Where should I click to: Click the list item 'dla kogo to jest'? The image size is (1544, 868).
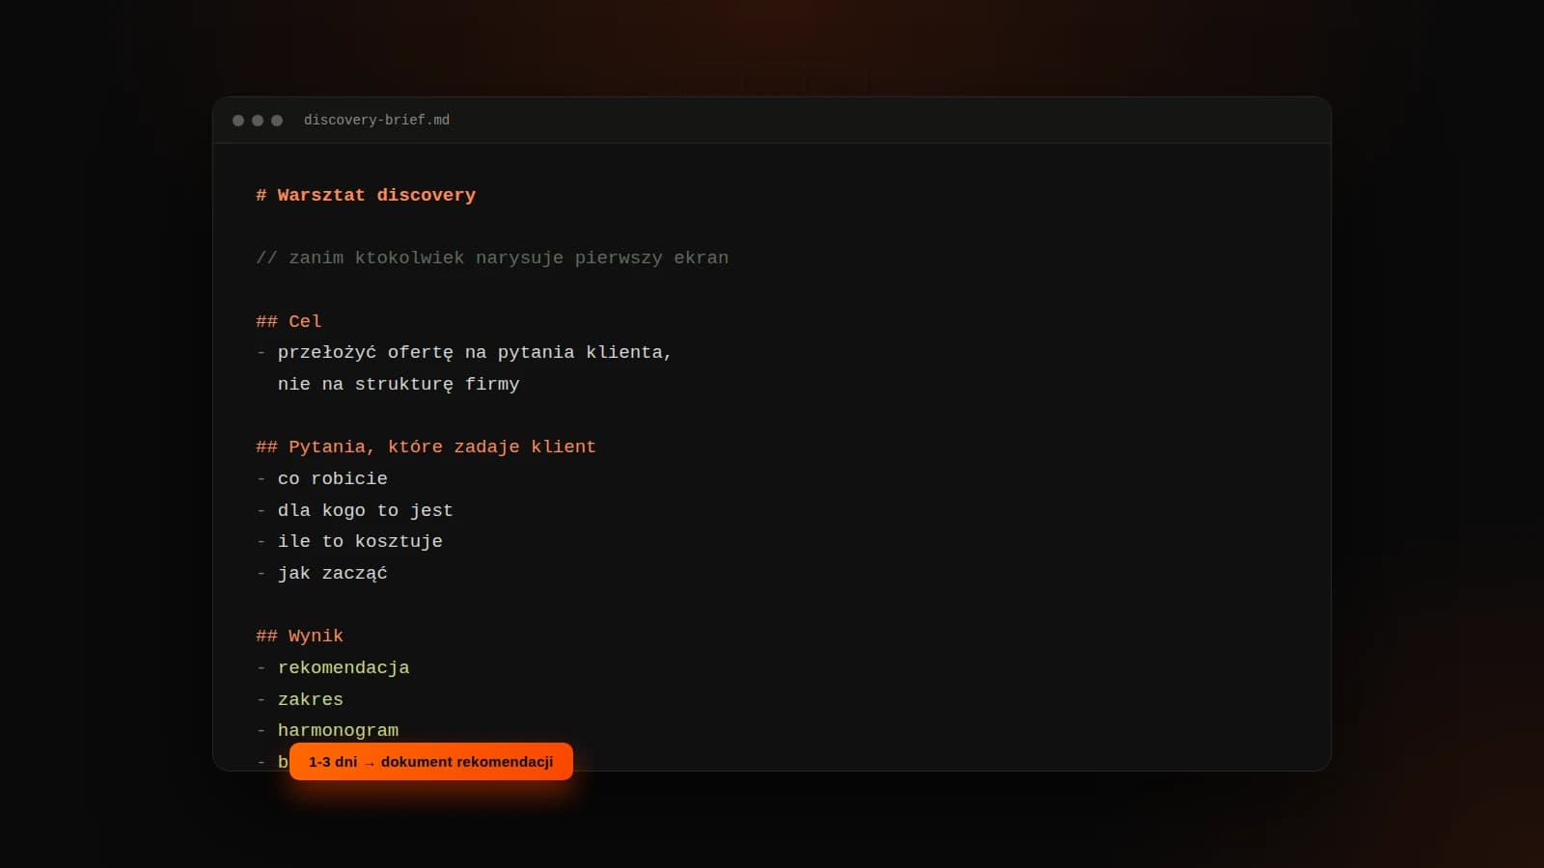(x=366, y=510)
